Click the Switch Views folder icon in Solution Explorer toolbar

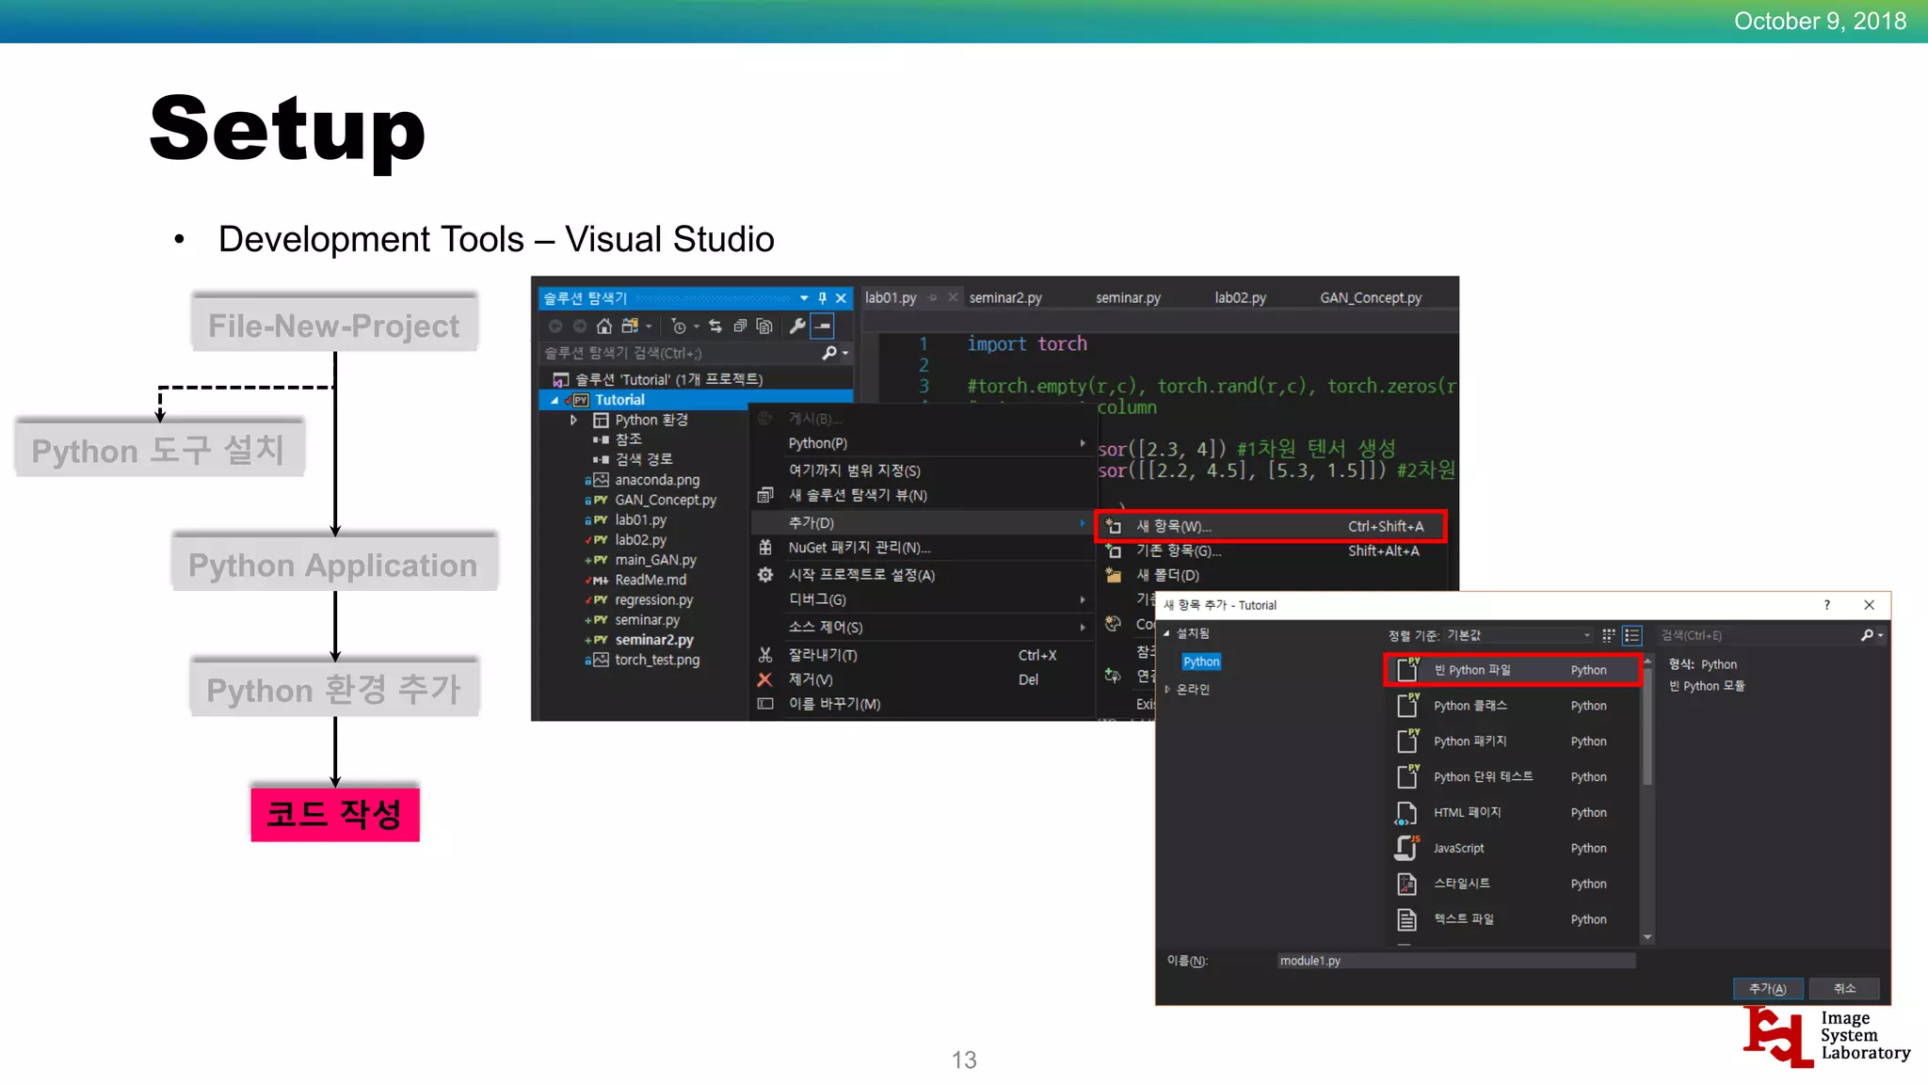click(x=630, y=326)
